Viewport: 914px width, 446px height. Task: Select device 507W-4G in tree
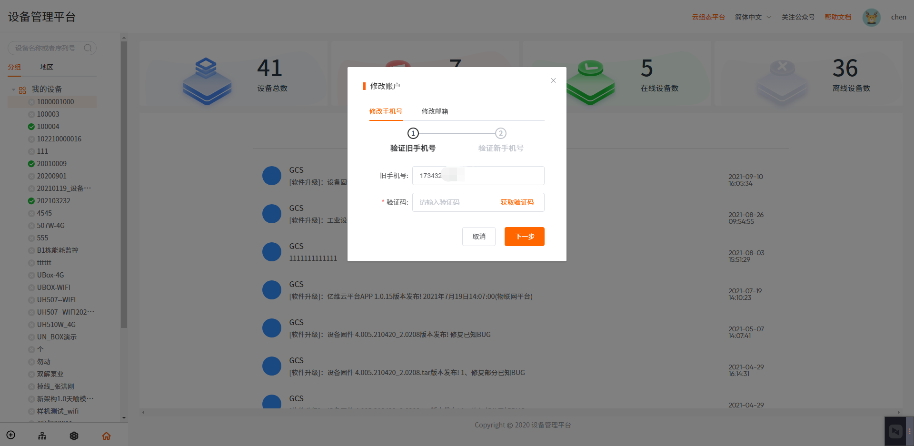click(x=51, y=226)
